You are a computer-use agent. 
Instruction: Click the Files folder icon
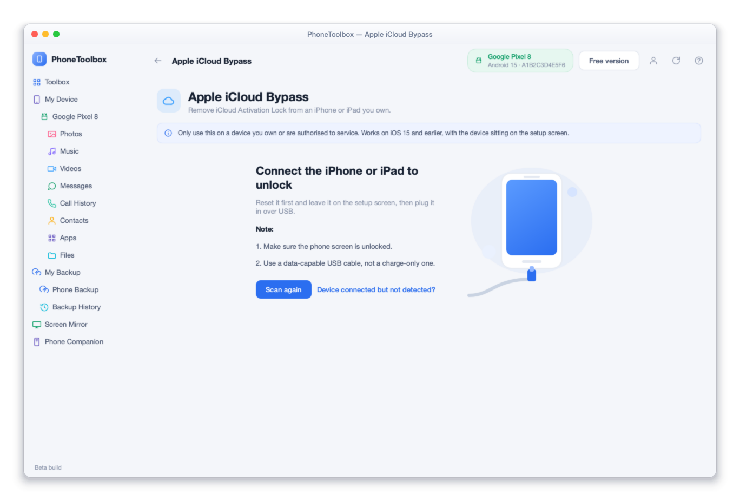(52, 255)
